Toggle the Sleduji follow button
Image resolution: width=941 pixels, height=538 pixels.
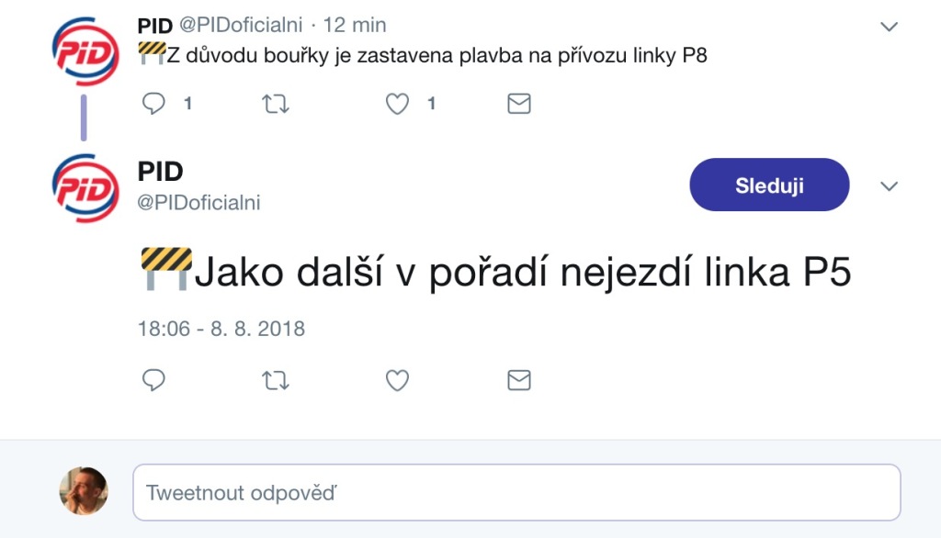click(x=769, y=185)
